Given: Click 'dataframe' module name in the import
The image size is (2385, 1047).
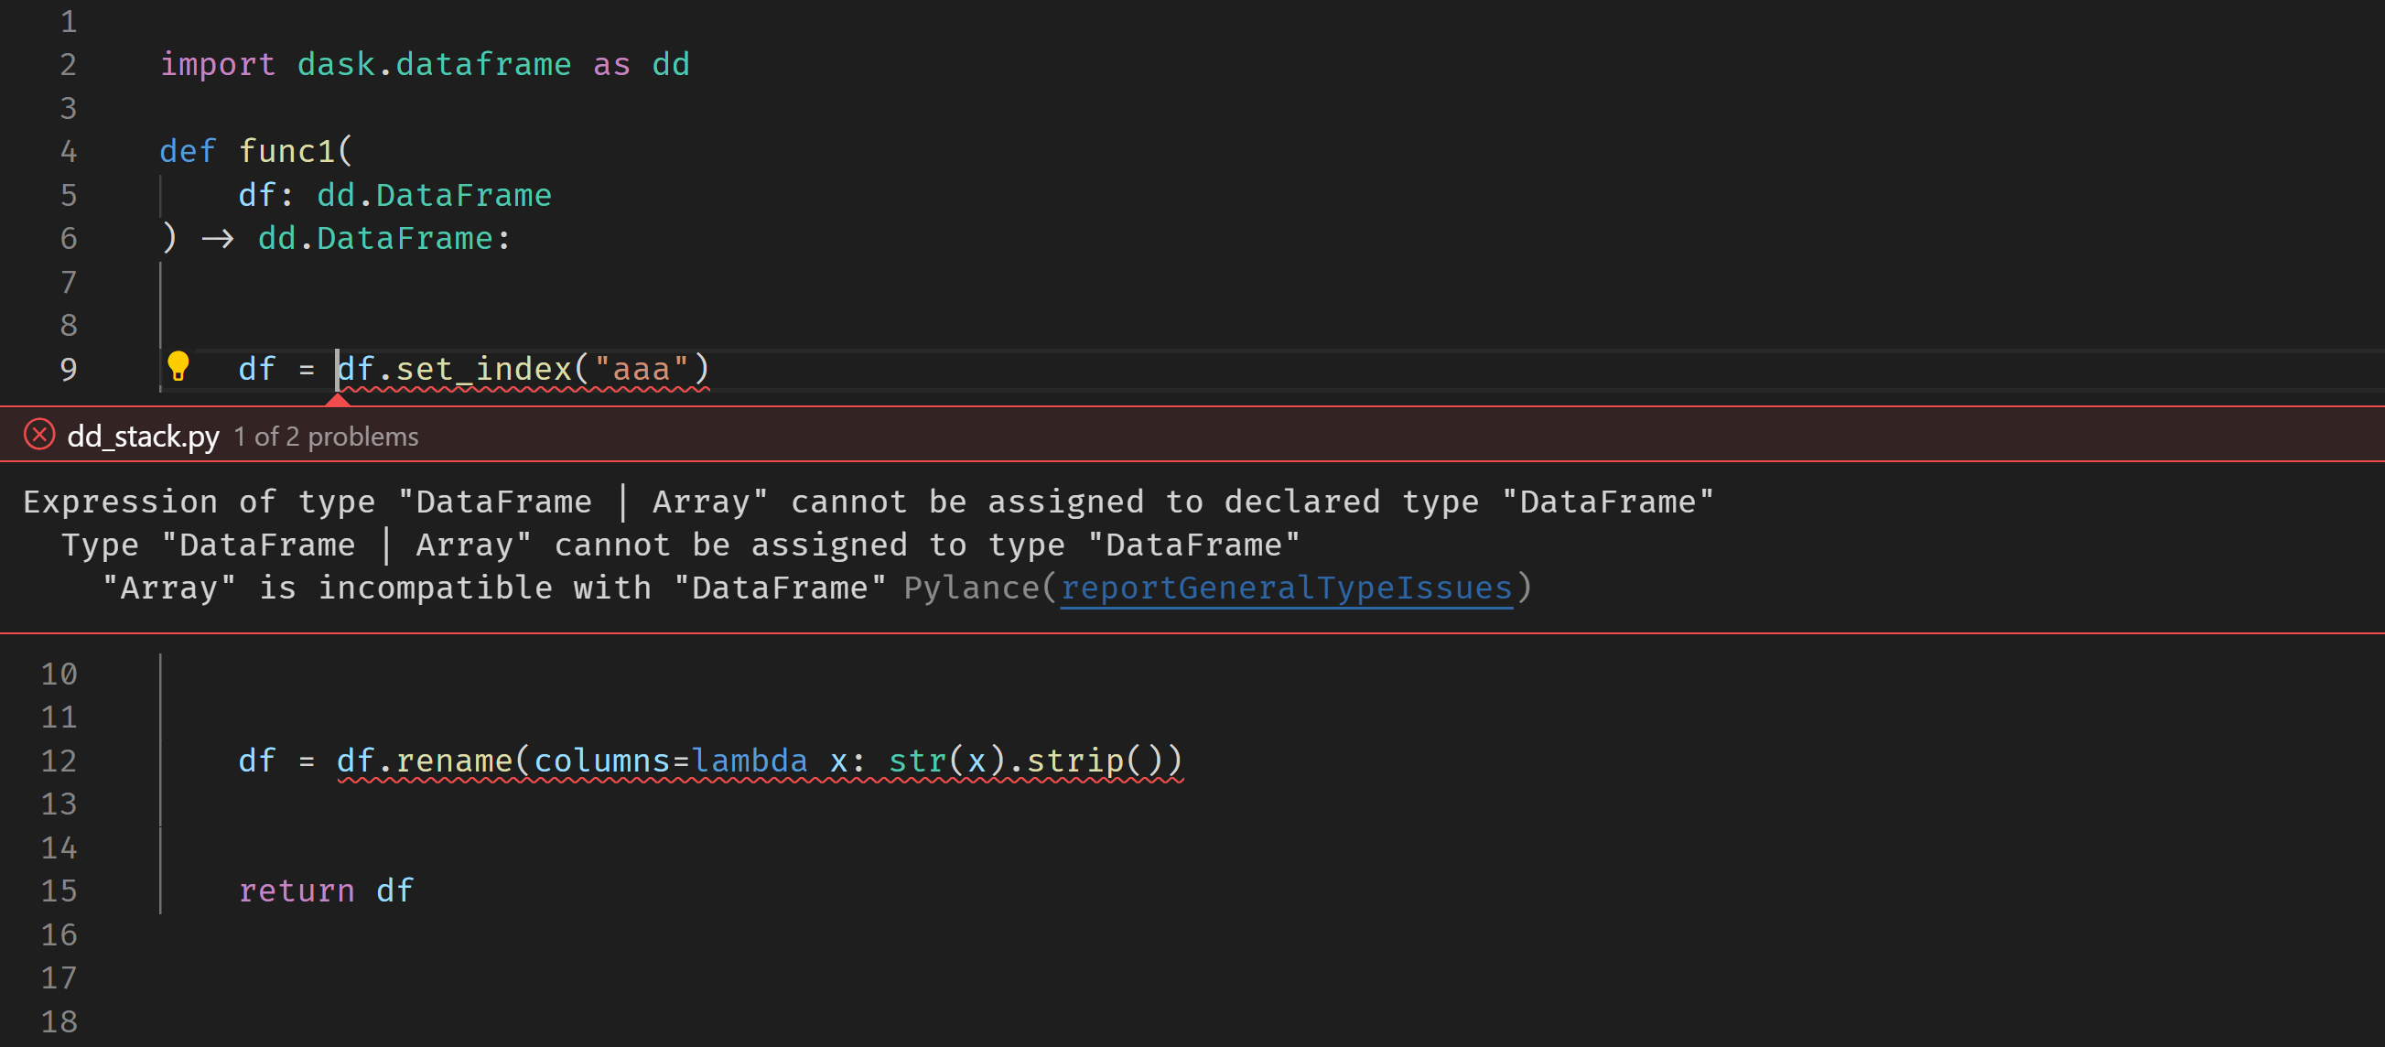Looking at the screenshot, I should tap(483, 65).
